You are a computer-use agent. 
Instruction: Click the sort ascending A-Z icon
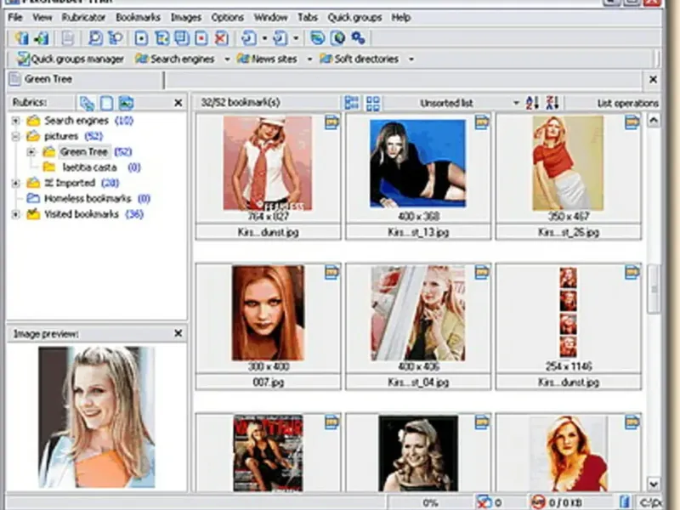point(533,103)
